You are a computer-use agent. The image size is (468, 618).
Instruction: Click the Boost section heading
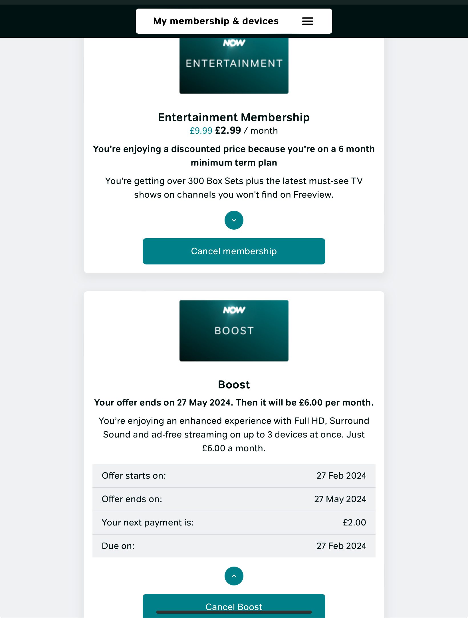234,384
